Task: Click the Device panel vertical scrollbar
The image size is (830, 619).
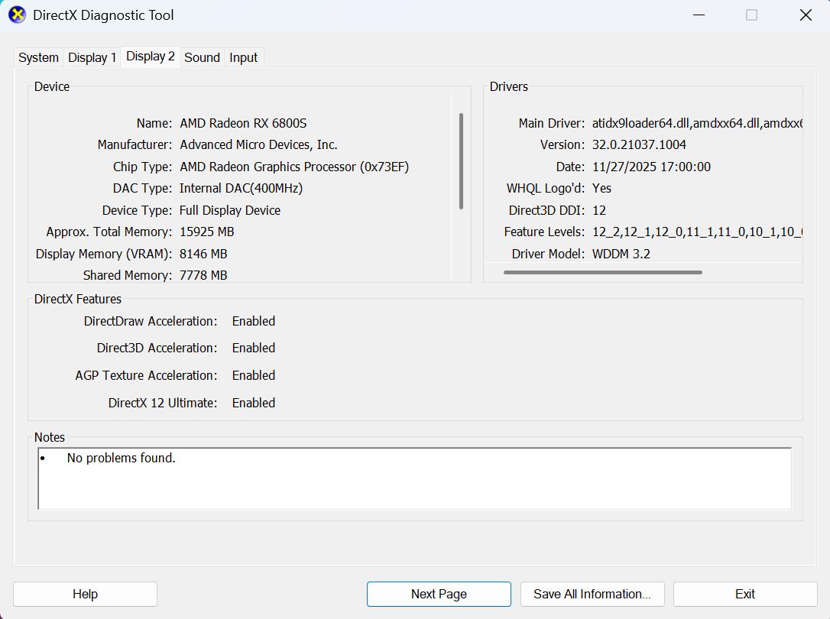Action: (x=461, y=160)
